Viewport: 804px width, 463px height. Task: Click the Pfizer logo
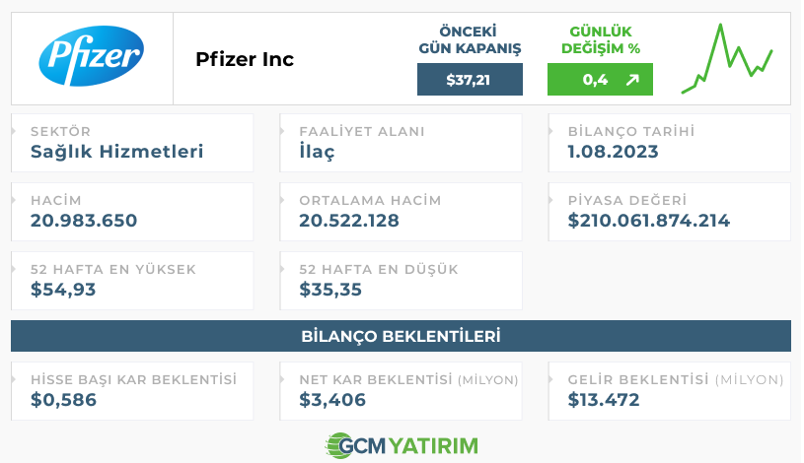[x=92, y=56]
